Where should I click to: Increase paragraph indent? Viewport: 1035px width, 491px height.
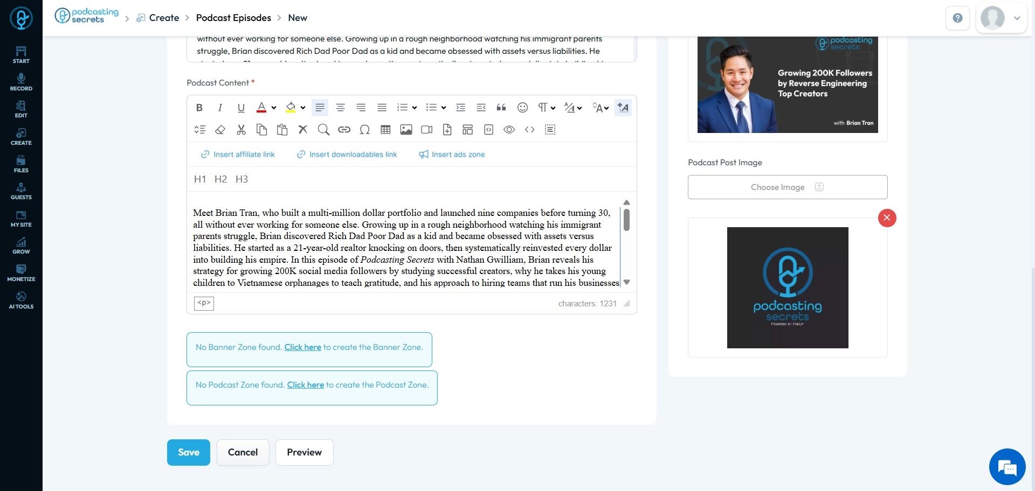(x=460, y=108)
